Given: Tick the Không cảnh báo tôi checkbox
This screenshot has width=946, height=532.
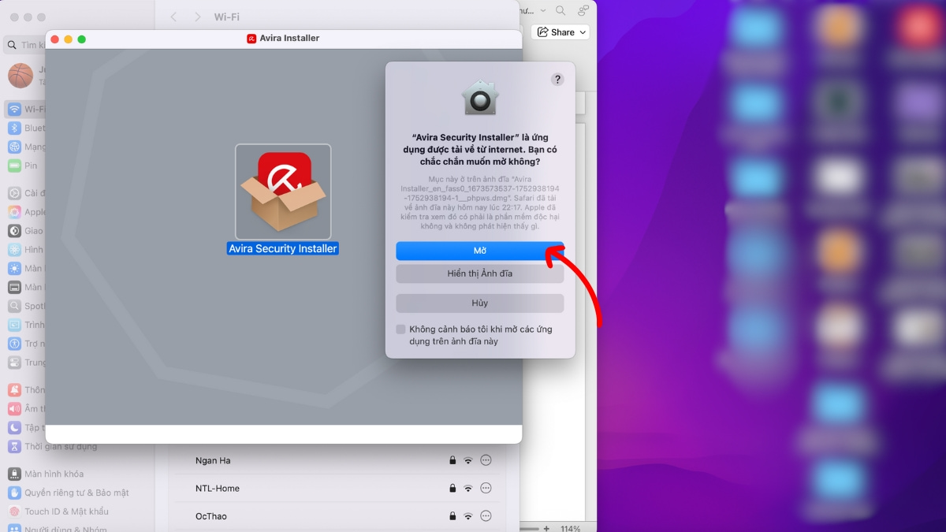Looking at the screenshot, I should [x=400, y=329].
